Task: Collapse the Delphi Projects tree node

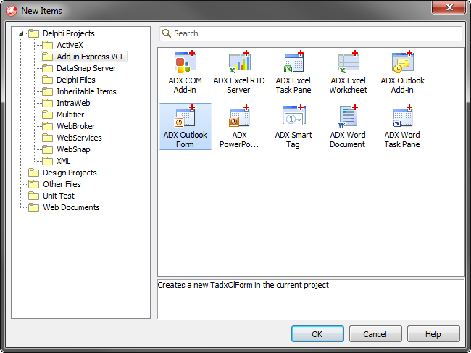Action: (21, 33)
